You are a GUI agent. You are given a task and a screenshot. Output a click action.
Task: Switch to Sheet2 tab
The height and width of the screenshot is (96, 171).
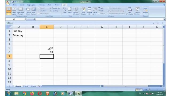pos(26,86)
